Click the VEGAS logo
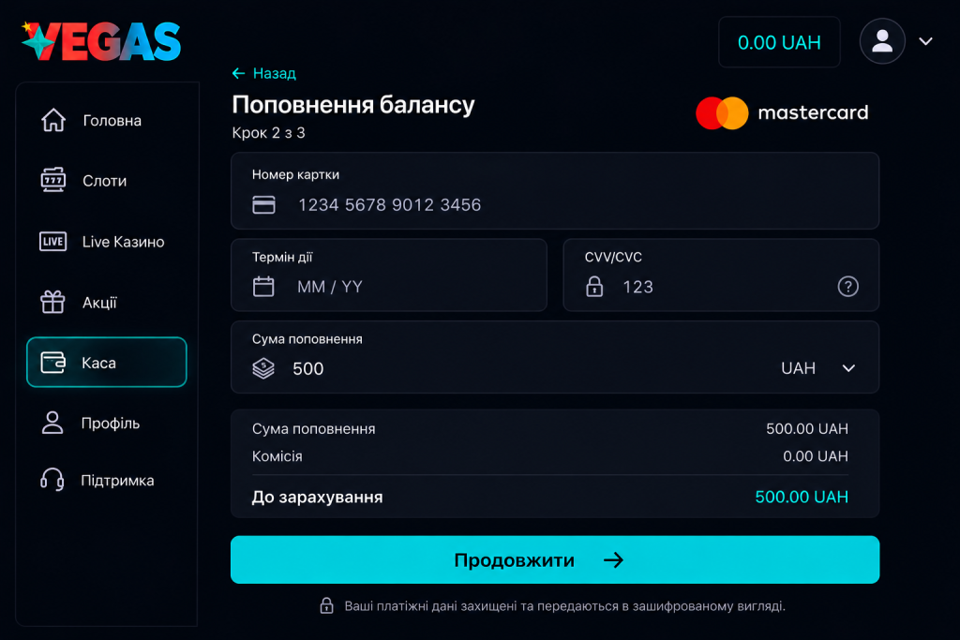This screenshot has width=960, height=640. point(101,41)
